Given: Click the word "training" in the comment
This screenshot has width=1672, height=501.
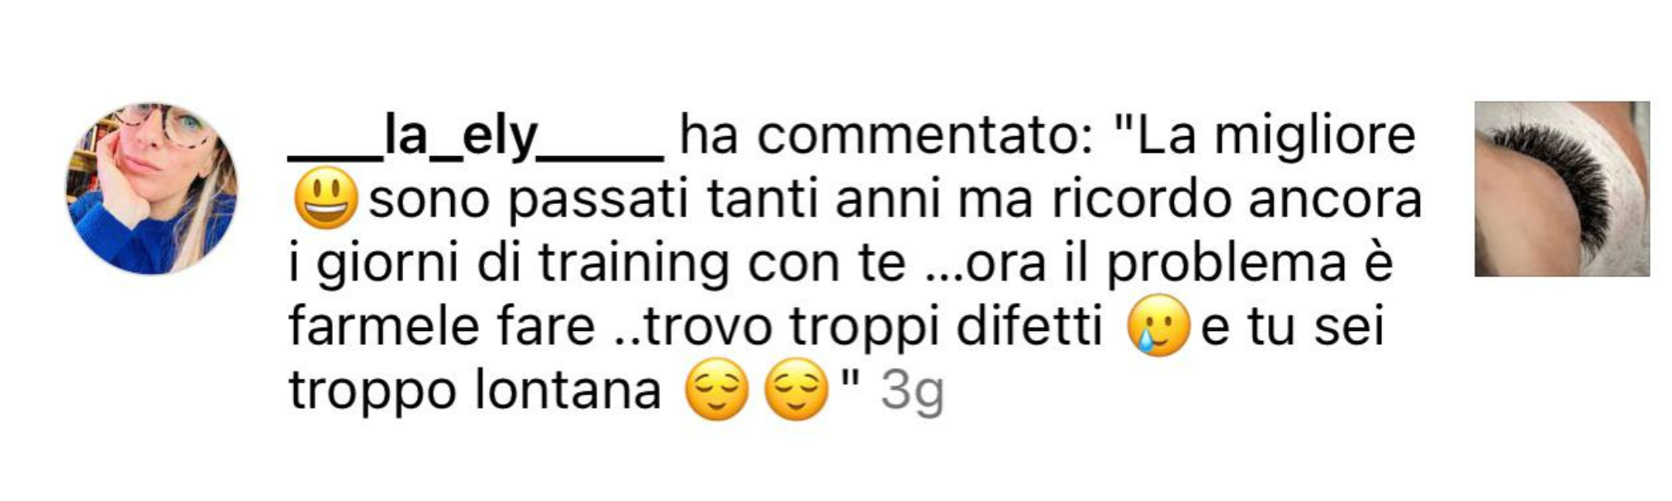Looking at the screenshot, I should pyautogui.click(x=634, y=264).
